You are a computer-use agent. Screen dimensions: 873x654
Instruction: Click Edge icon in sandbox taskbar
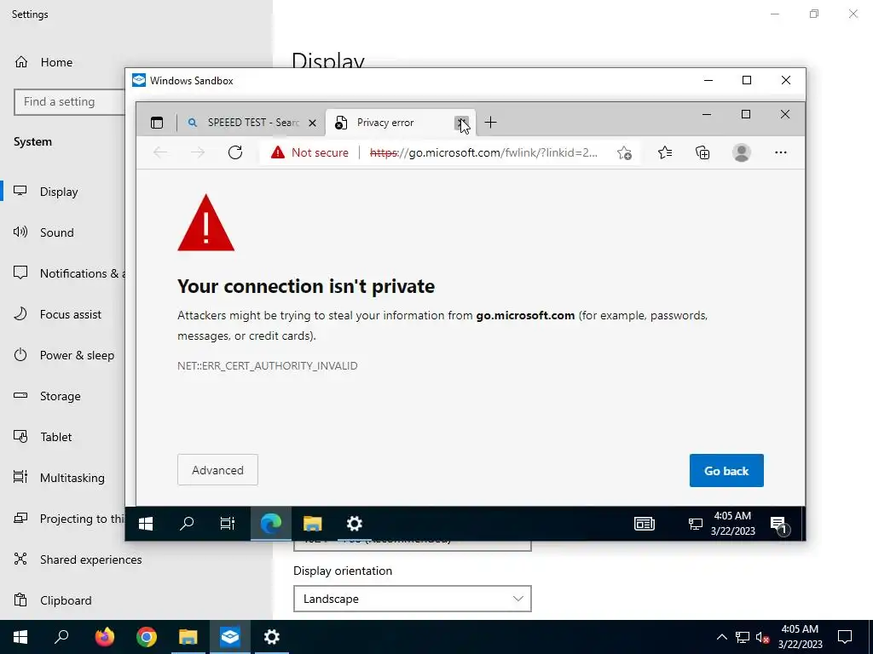270,524
